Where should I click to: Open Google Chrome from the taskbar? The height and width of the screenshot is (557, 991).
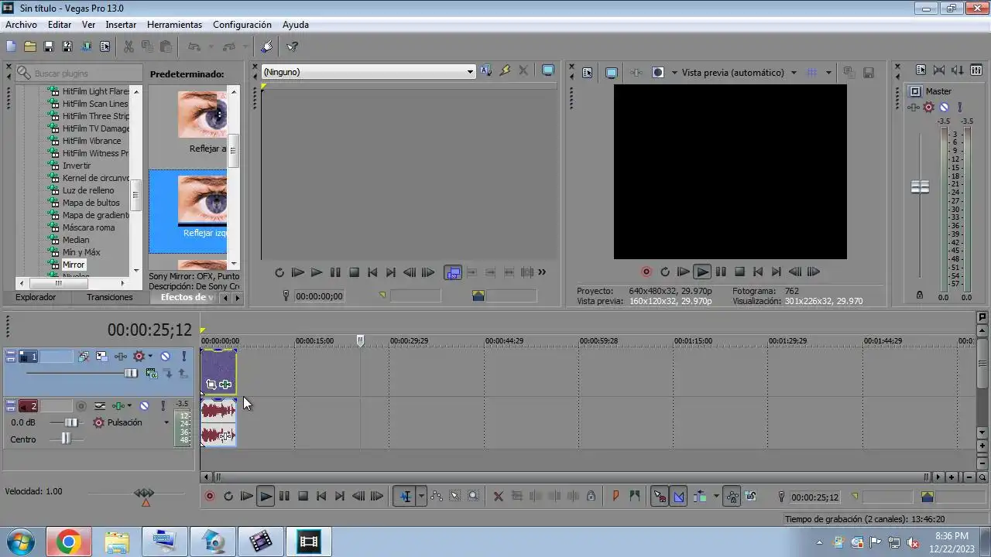click(x=68, y=542)
